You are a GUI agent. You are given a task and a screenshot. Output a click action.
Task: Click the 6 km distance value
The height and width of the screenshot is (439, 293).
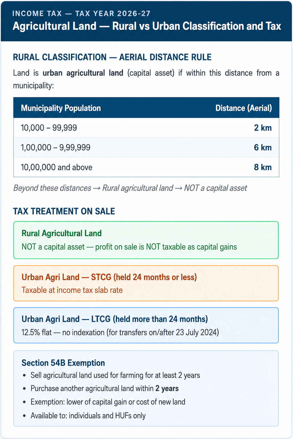pos(263,148)
